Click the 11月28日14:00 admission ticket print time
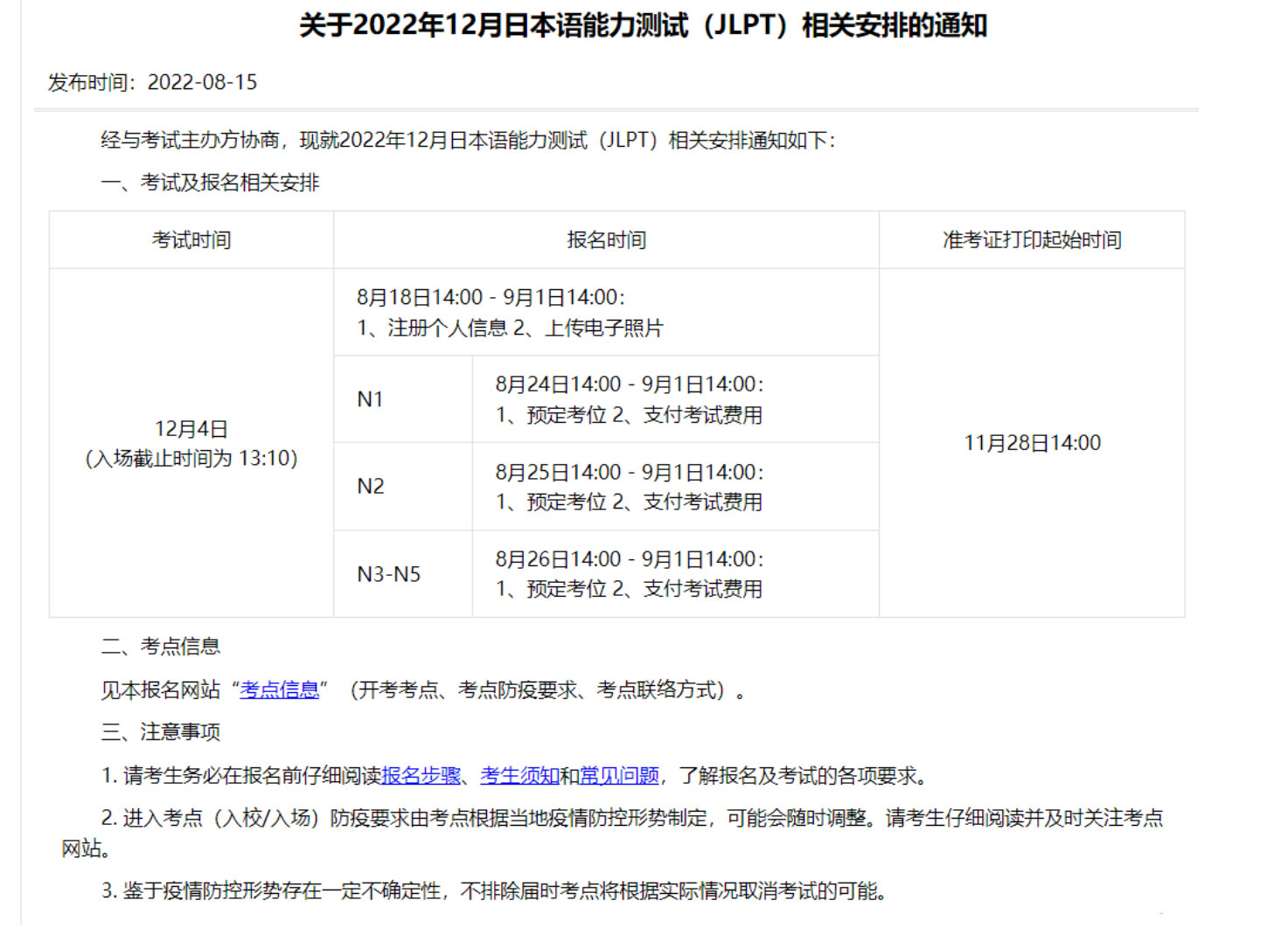 [1032, 443]
